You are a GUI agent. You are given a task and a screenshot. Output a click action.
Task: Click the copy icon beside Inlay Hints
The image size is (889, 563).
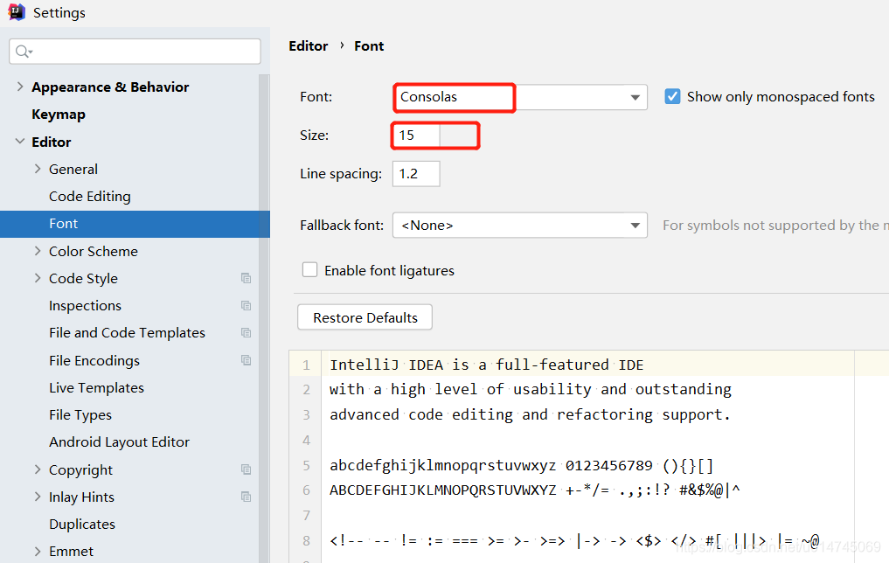pos(246,497)
